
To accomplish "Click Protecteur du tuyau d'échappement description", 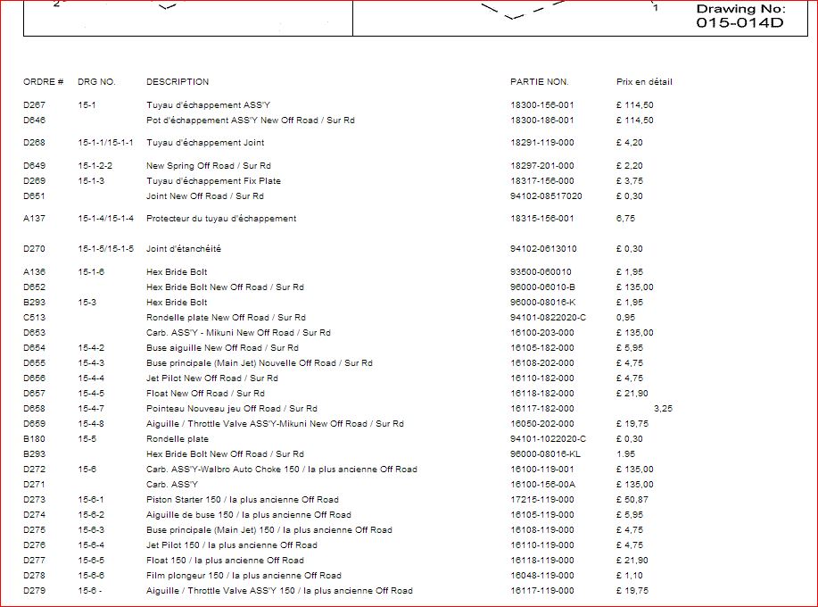I will 221,219.
